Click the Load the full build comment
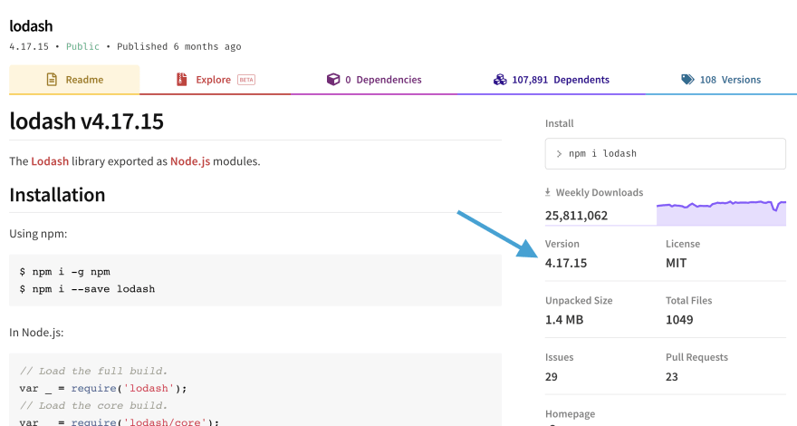The image size is (797, 426). click(x=93, y=371)
